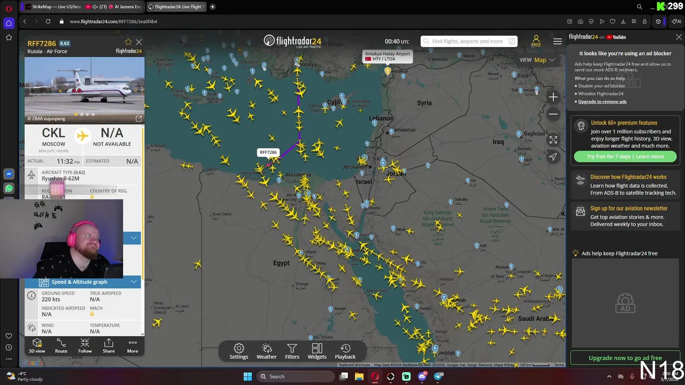Open File Explorer from the taskbar
This screenshot has width=685, height=385.
click(x=359, y=376)
